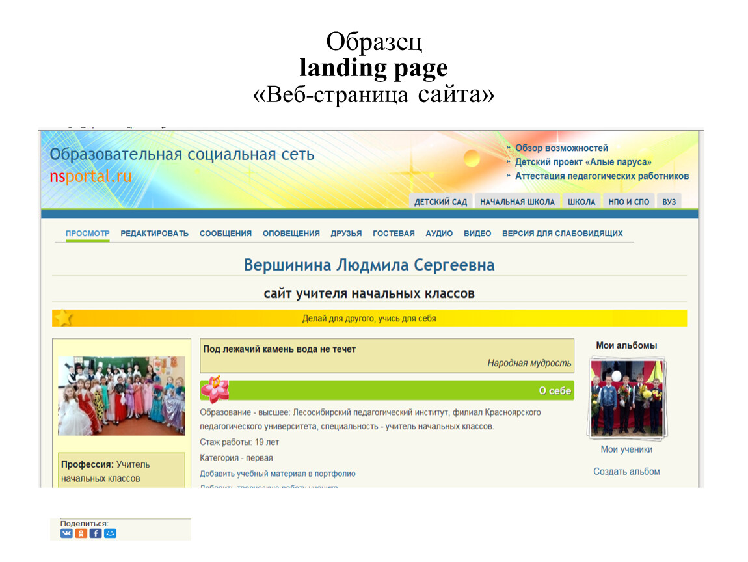Open Детский проект «Алые паруса» link
Viewport: 748px width, 562px height.
click(583, 162)
